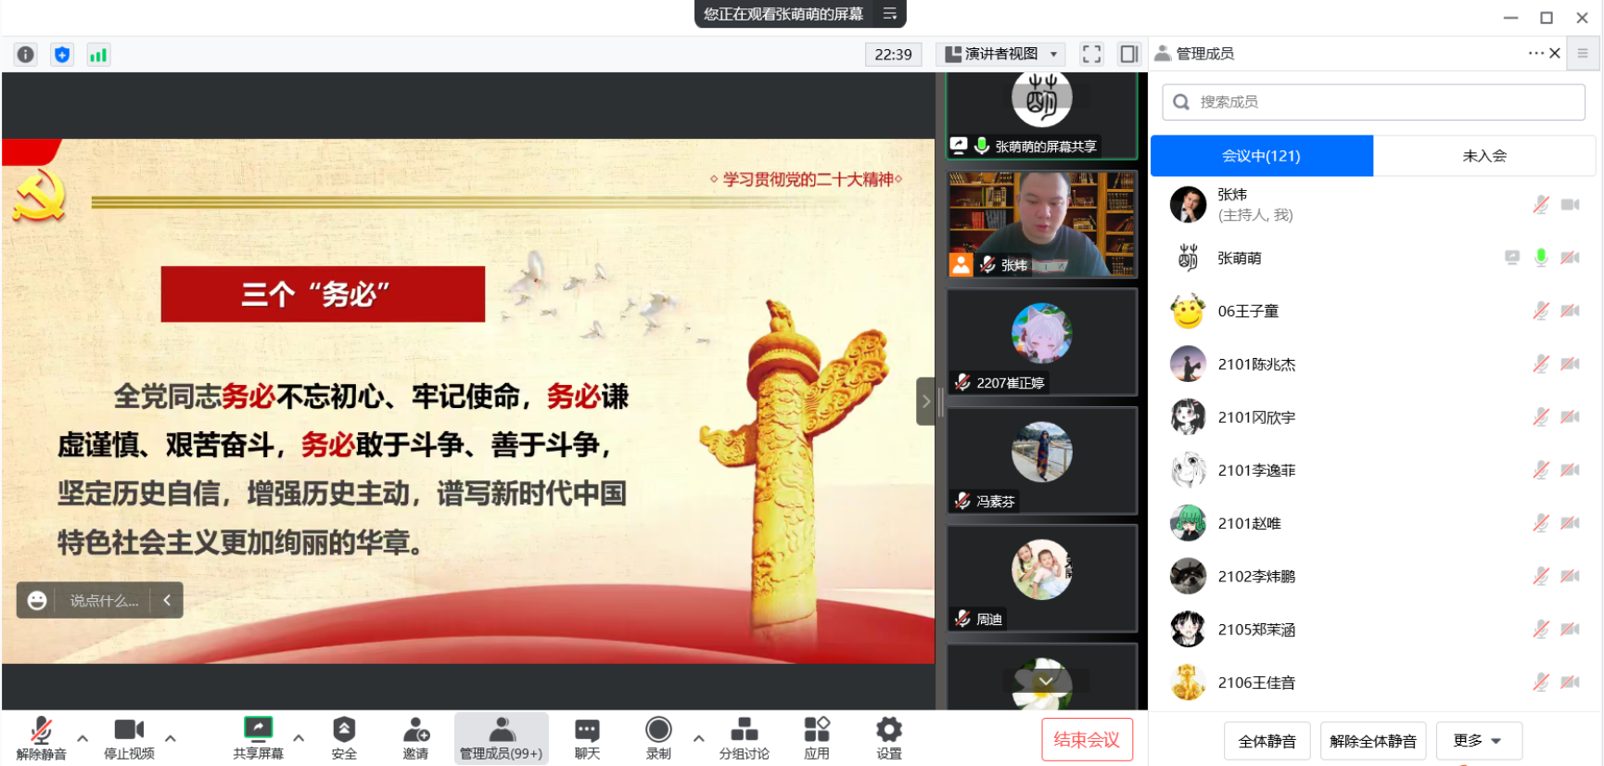The width and height of the screenshot is (1604, 766).
Task: Click the 搜索成员 search field
Action: [1373, 102]
